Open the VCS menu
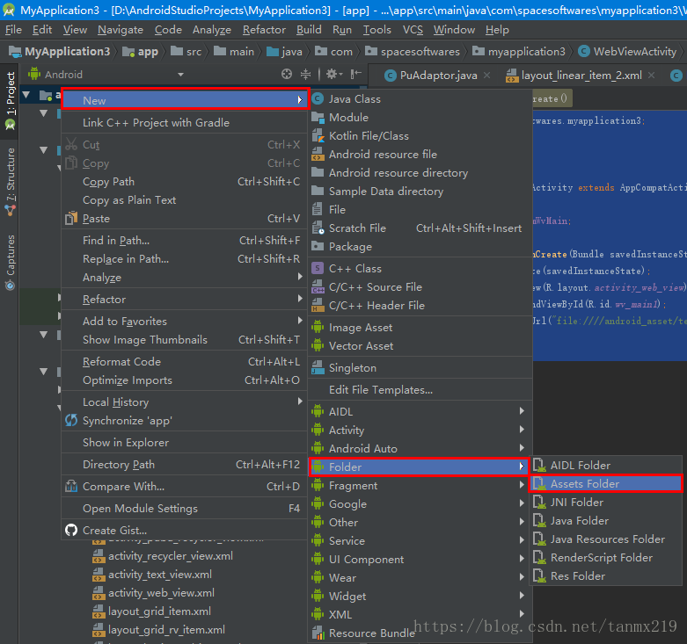The width and height of the screenshot is (687, 644). click(413, 30)
